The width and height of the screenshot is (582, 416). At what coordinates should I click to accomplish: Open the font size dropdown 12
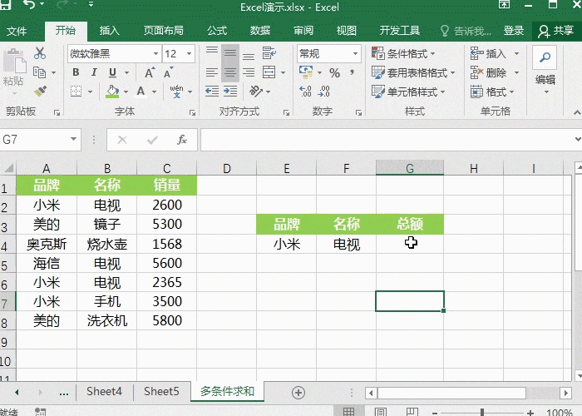[190, 54]
